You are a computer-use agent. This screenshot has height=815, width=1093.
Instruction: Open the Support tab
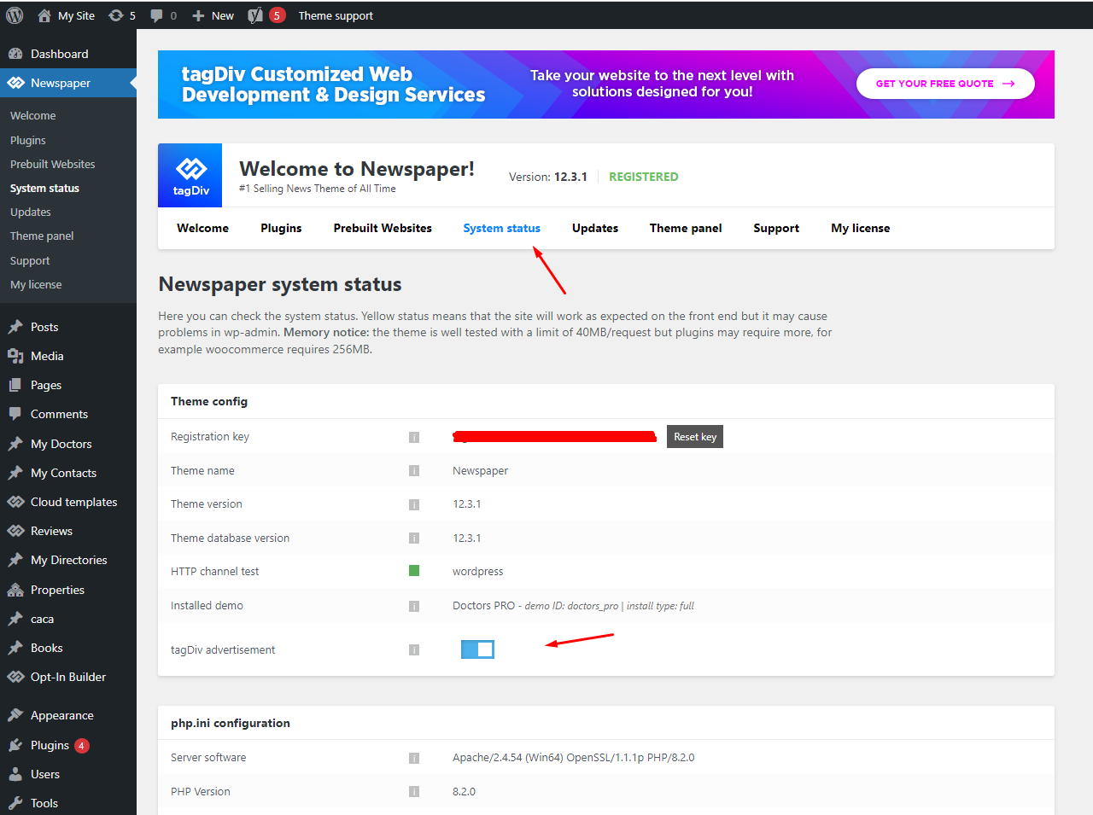pos(776,228)
